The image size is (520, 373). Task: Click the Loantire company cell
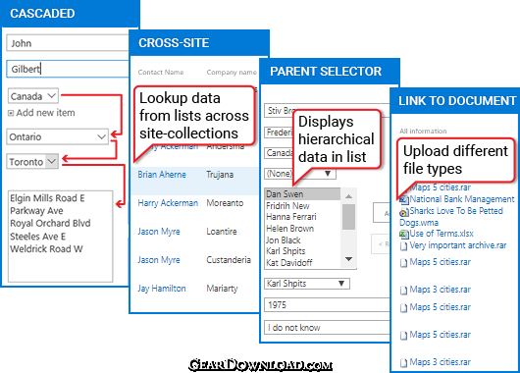coord(222,232)
